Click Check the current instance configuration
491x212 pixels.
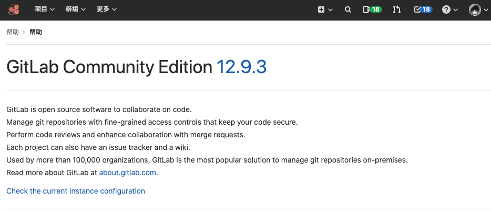click(76, 191)
